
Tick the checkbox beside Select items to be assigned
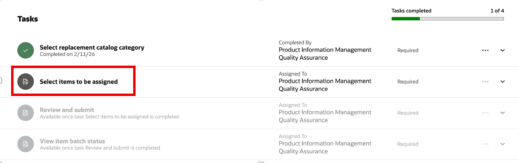click(1, 80)
